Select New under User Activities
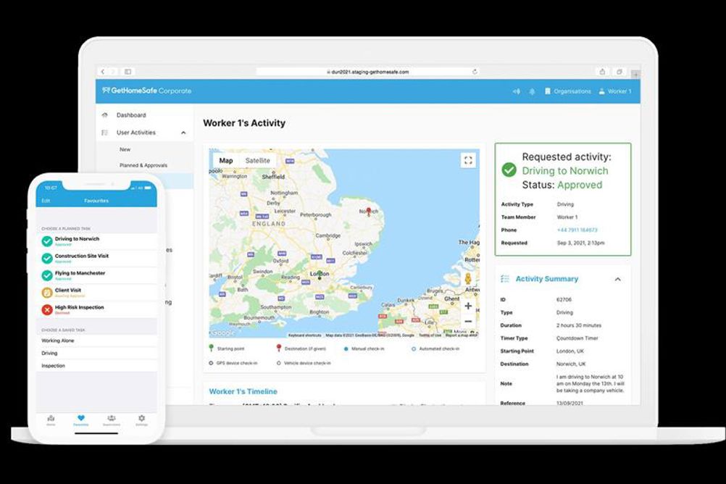This screenshot has height=484, width=726. [x=125, y=149]
